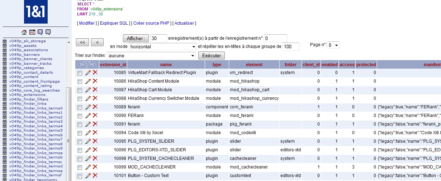441x181 pixels.
Task: Select checkbox of Button - Custom Text row
Action: click(80, 176)
